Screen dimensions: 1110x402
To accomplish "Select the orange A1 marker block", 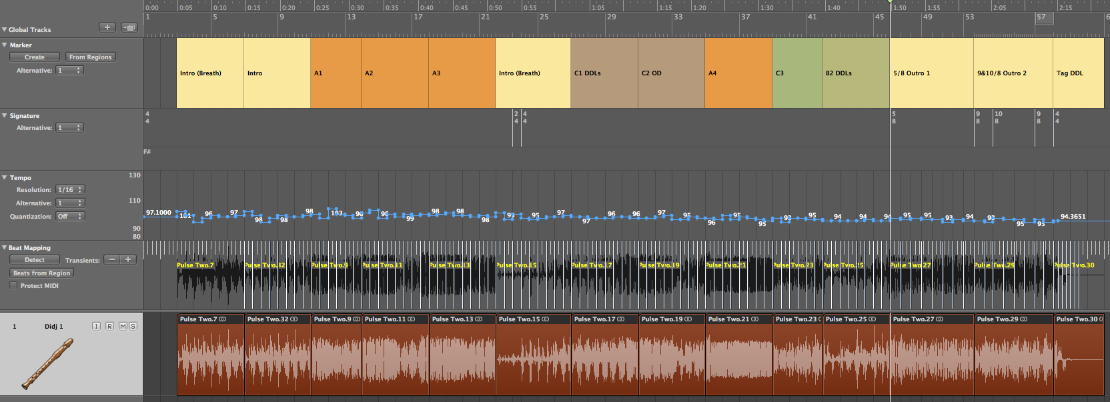I will pyautogui.click(x=336, y=73).
